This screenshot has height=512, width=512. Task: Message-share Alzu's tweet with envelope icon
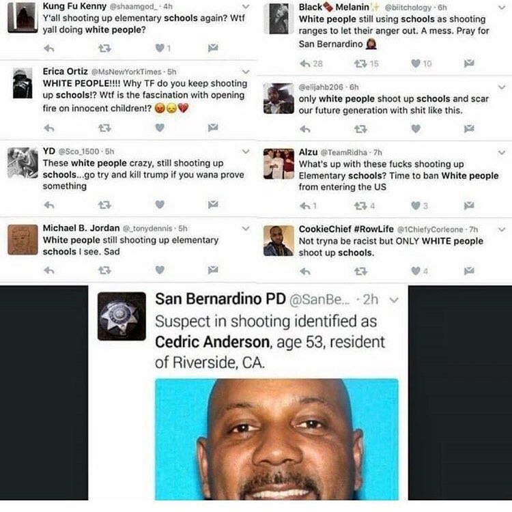[469, 205]
